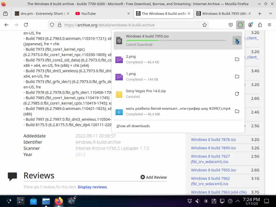Click Add Review button
The width and height of the screenshot is (276, 207).
(x=154, y=177)
